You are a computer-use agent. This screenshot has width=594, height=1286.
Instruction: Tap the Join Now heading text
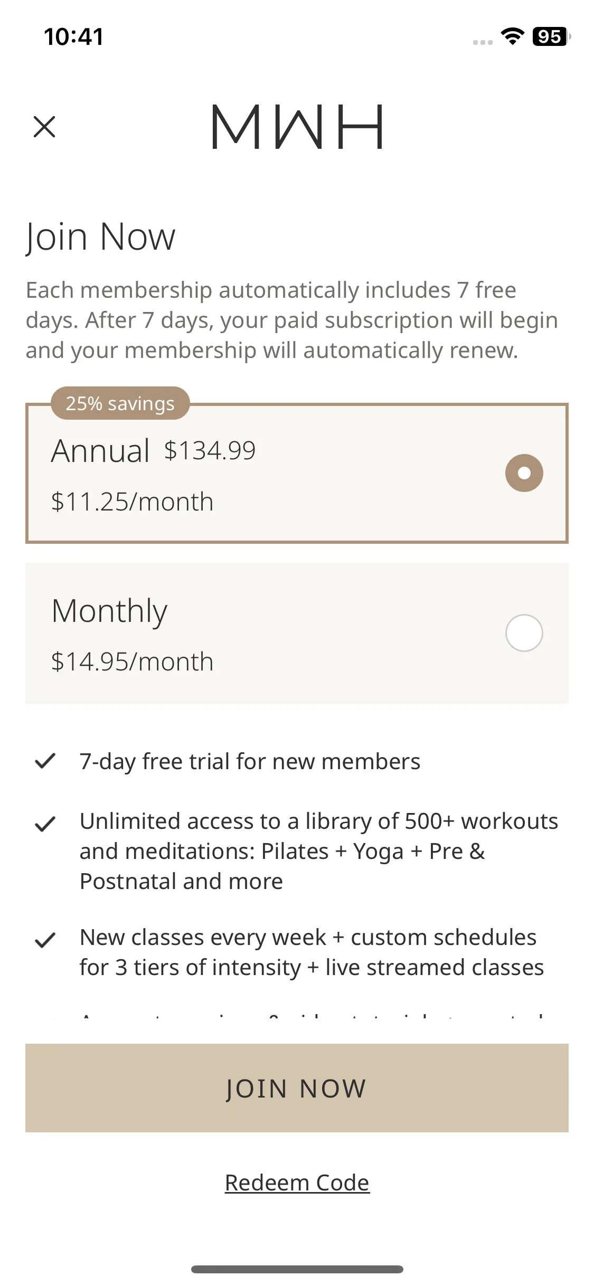pos(100,237)
